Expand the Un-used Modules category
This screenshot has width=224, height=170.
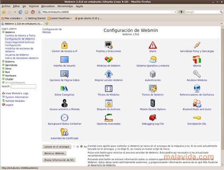coord(3,82)
